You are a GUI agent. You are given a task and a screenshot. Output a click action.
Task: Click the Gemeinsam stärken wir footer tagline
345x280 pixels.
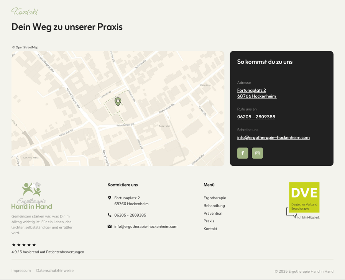[x=42, y=224]
